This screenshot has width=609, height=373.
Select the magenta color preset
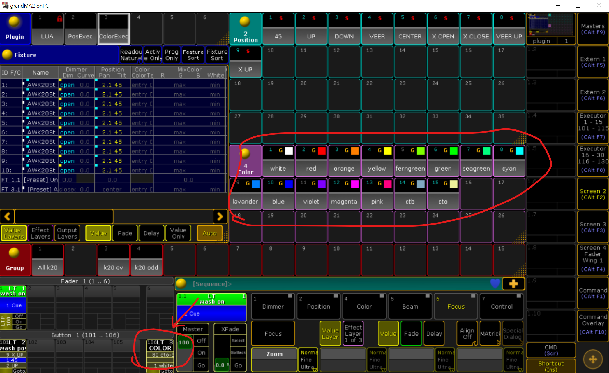click(x=344, y=194)
